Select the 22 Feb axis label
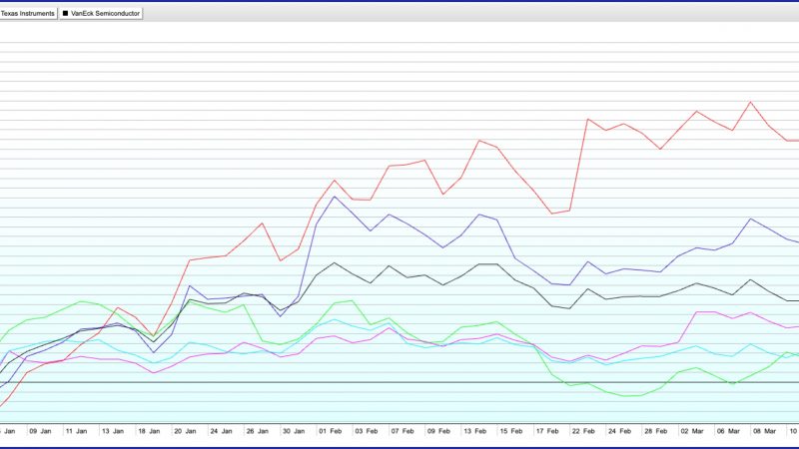 (x=583, y=431)
